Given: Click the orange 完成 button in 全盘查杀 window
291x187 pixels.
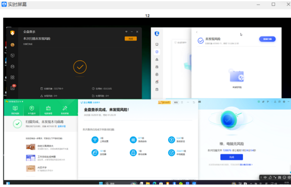Looking at the screenshot, I should [x=131, y=39].
